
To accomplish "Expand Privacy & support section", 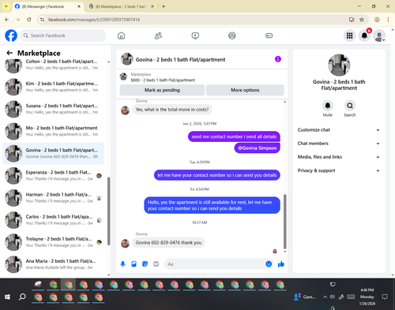I will click(339, 170).
